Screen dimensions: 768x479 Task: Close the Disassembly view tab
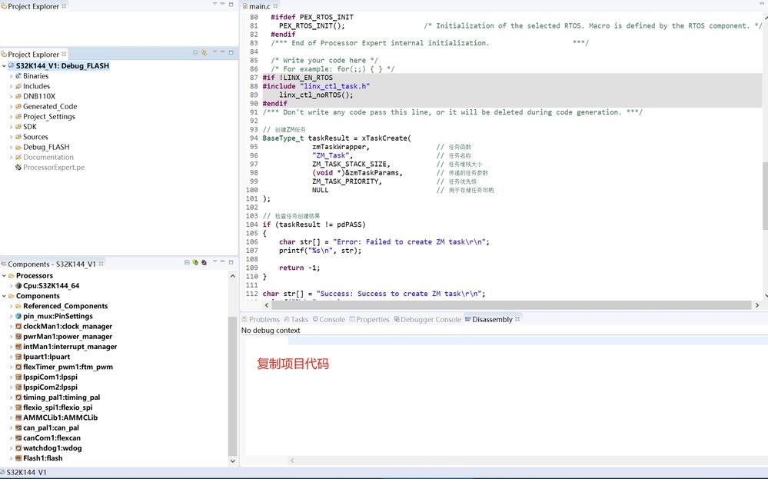coord(517,319)
